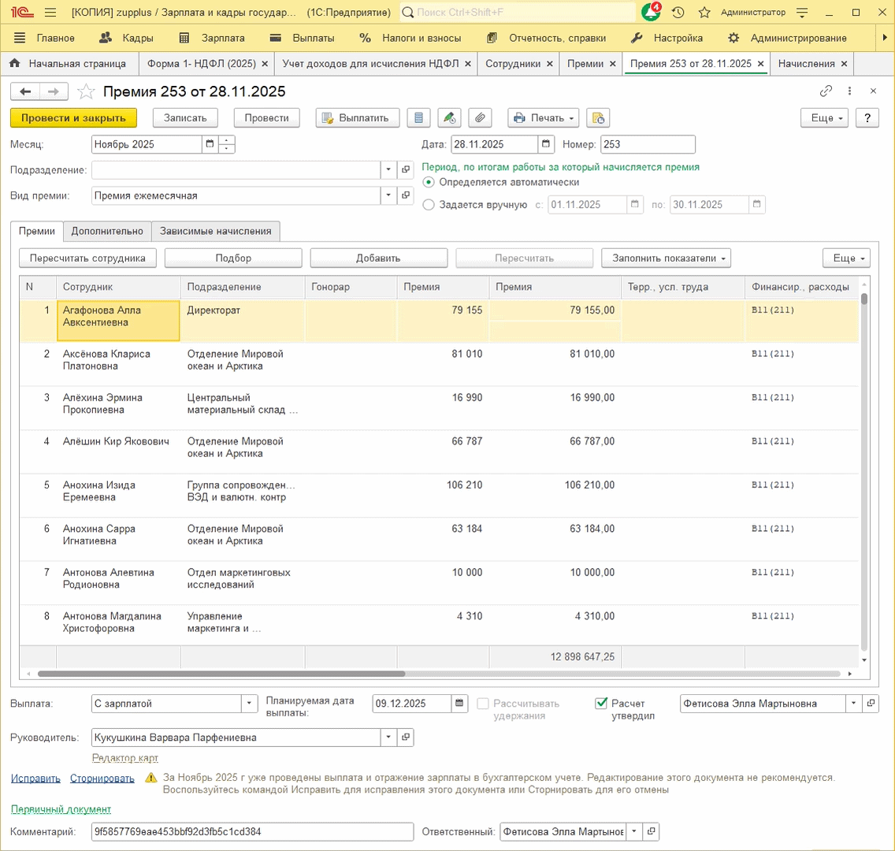Switch to the Сотрудники open tab
This screenshot has width=895, height=851.
pos(513,63)
